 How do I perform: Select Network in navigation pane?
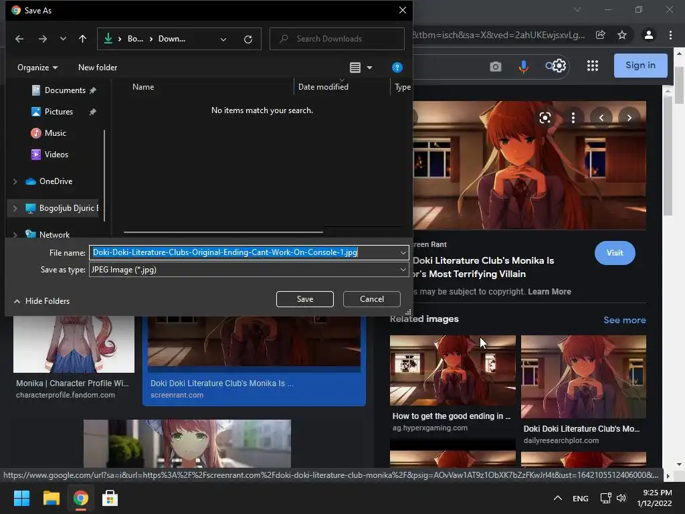pos(54,234)
